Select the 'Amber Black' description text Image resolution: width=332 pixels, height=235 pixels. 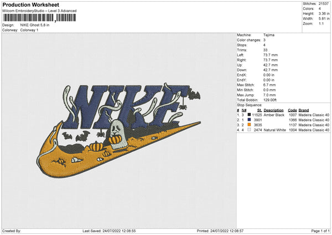[x=274, y=115]
